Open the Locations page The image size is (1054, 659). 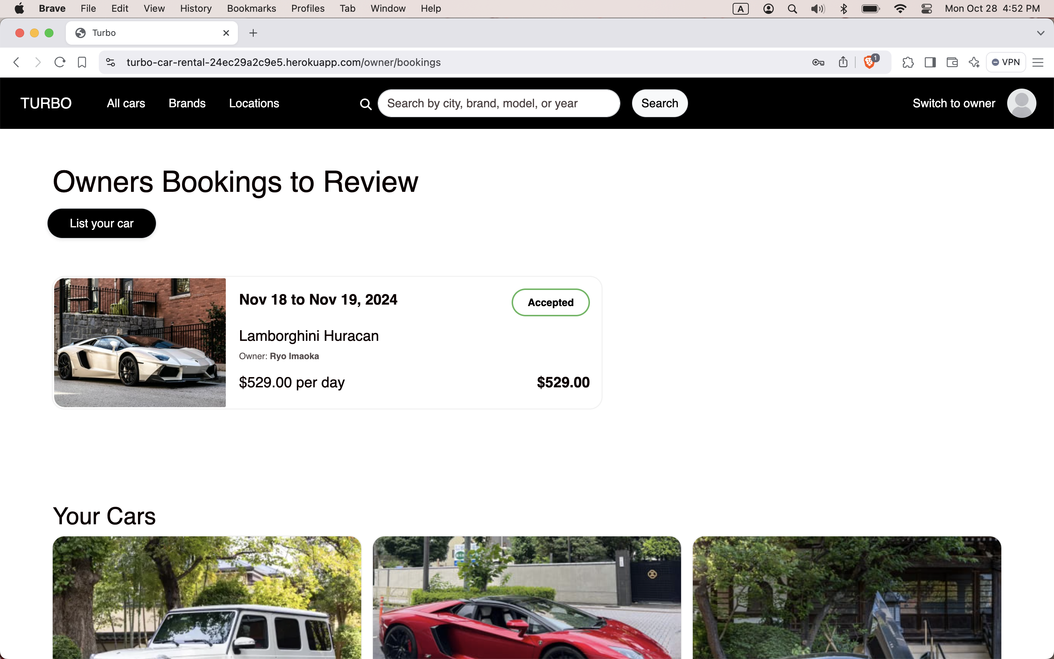coord(254,103)
